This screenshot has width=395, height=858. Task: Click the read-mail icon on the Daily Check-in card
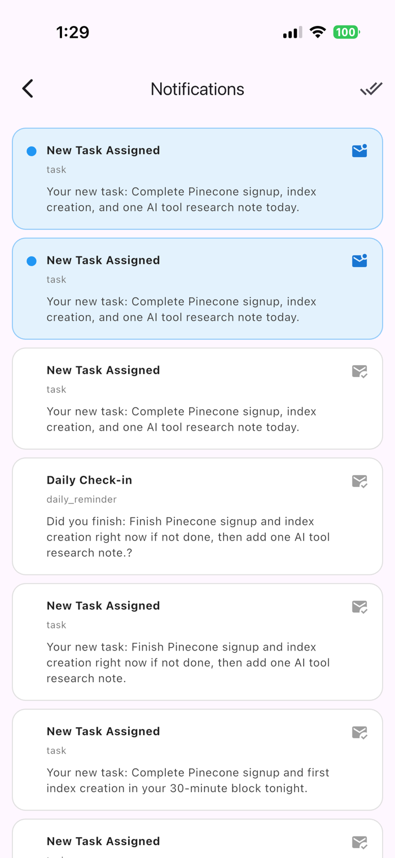(x=359, y=481)
